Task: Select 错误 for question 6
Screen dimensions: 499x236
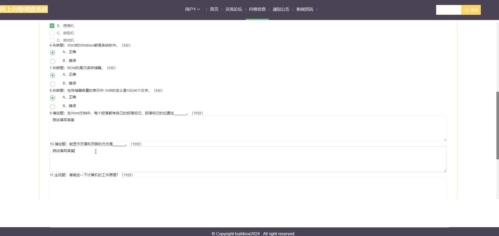Action: pyautogui.click(x=52, y=61)
